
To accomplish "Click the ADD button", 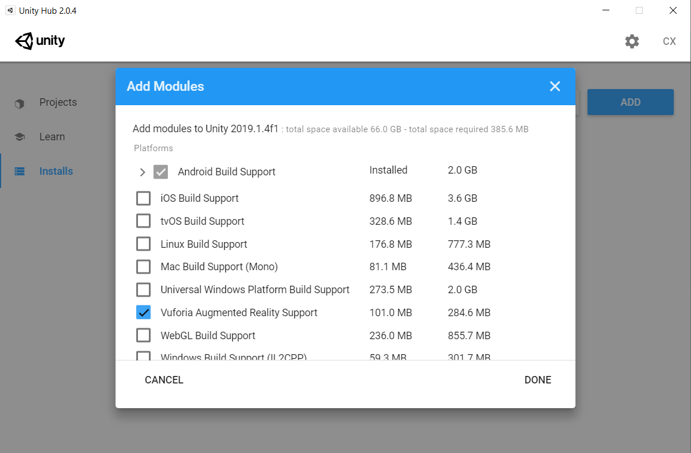I will [631, 102].
